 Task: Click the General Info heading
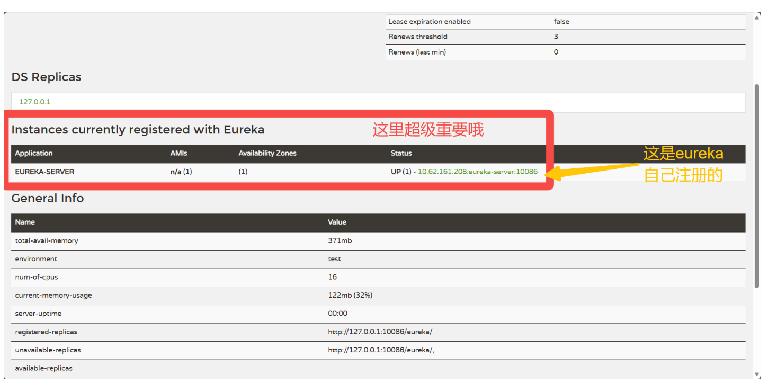point(48,198)
